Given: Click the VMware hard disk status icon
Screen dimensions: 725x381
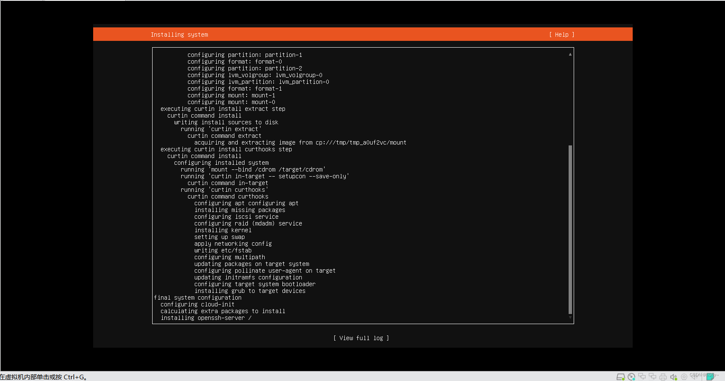Looking at the screenshot, I should (x=621, y=377).
